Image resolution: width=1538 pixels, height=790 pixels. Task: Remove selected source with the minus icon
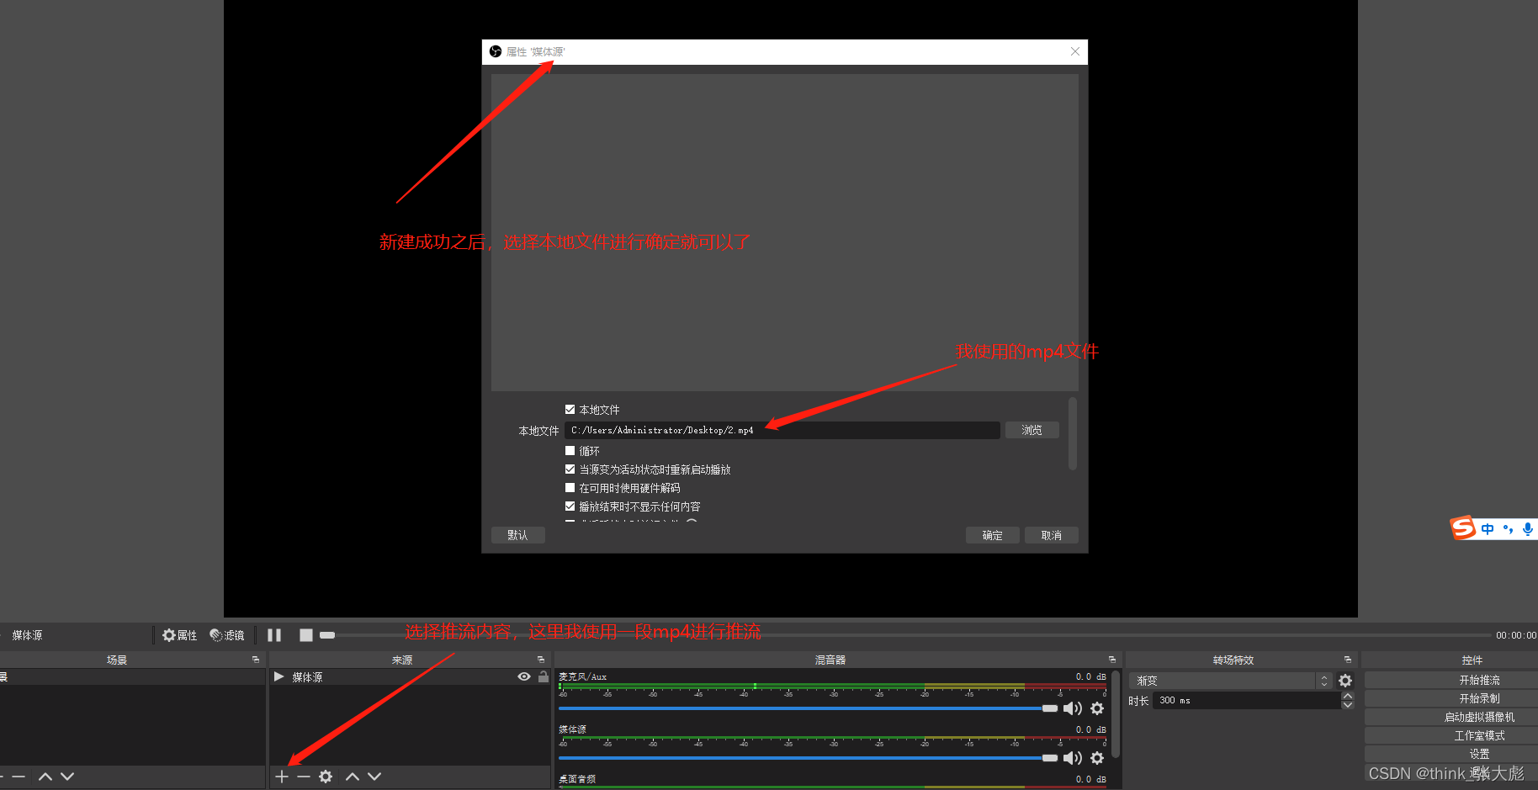(304, 777)
